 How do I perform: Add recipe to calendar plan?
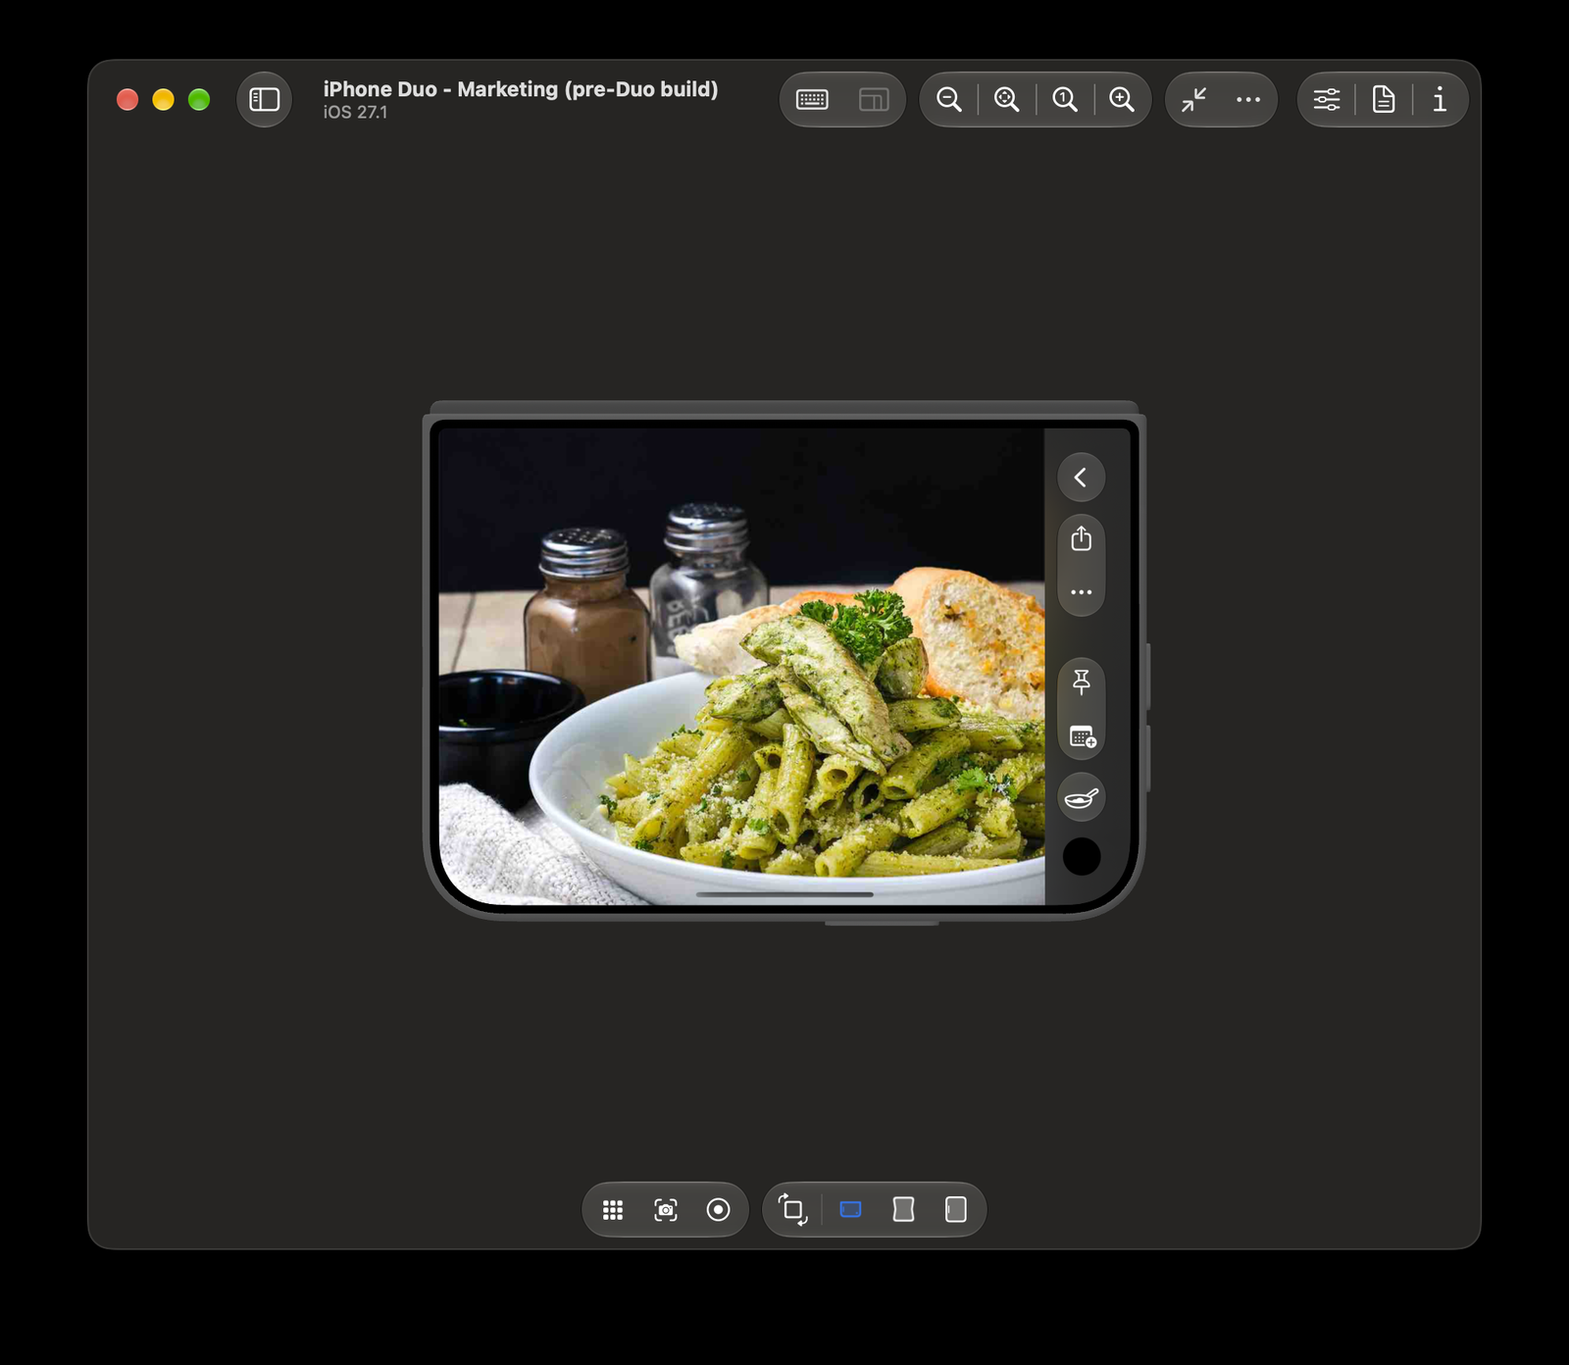click(1082, 736)
